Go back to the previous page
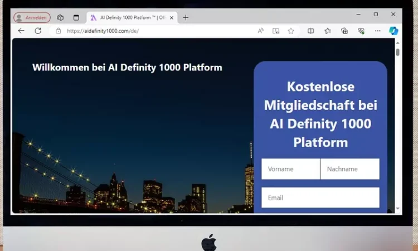 tap(21, 31)
